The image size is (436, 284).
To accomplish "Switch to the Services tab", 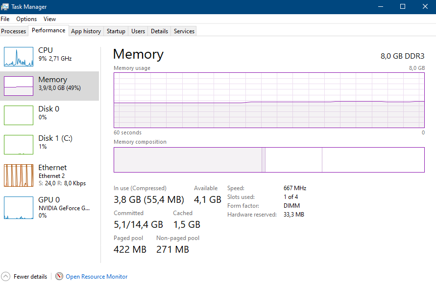I will coord(184,31).
